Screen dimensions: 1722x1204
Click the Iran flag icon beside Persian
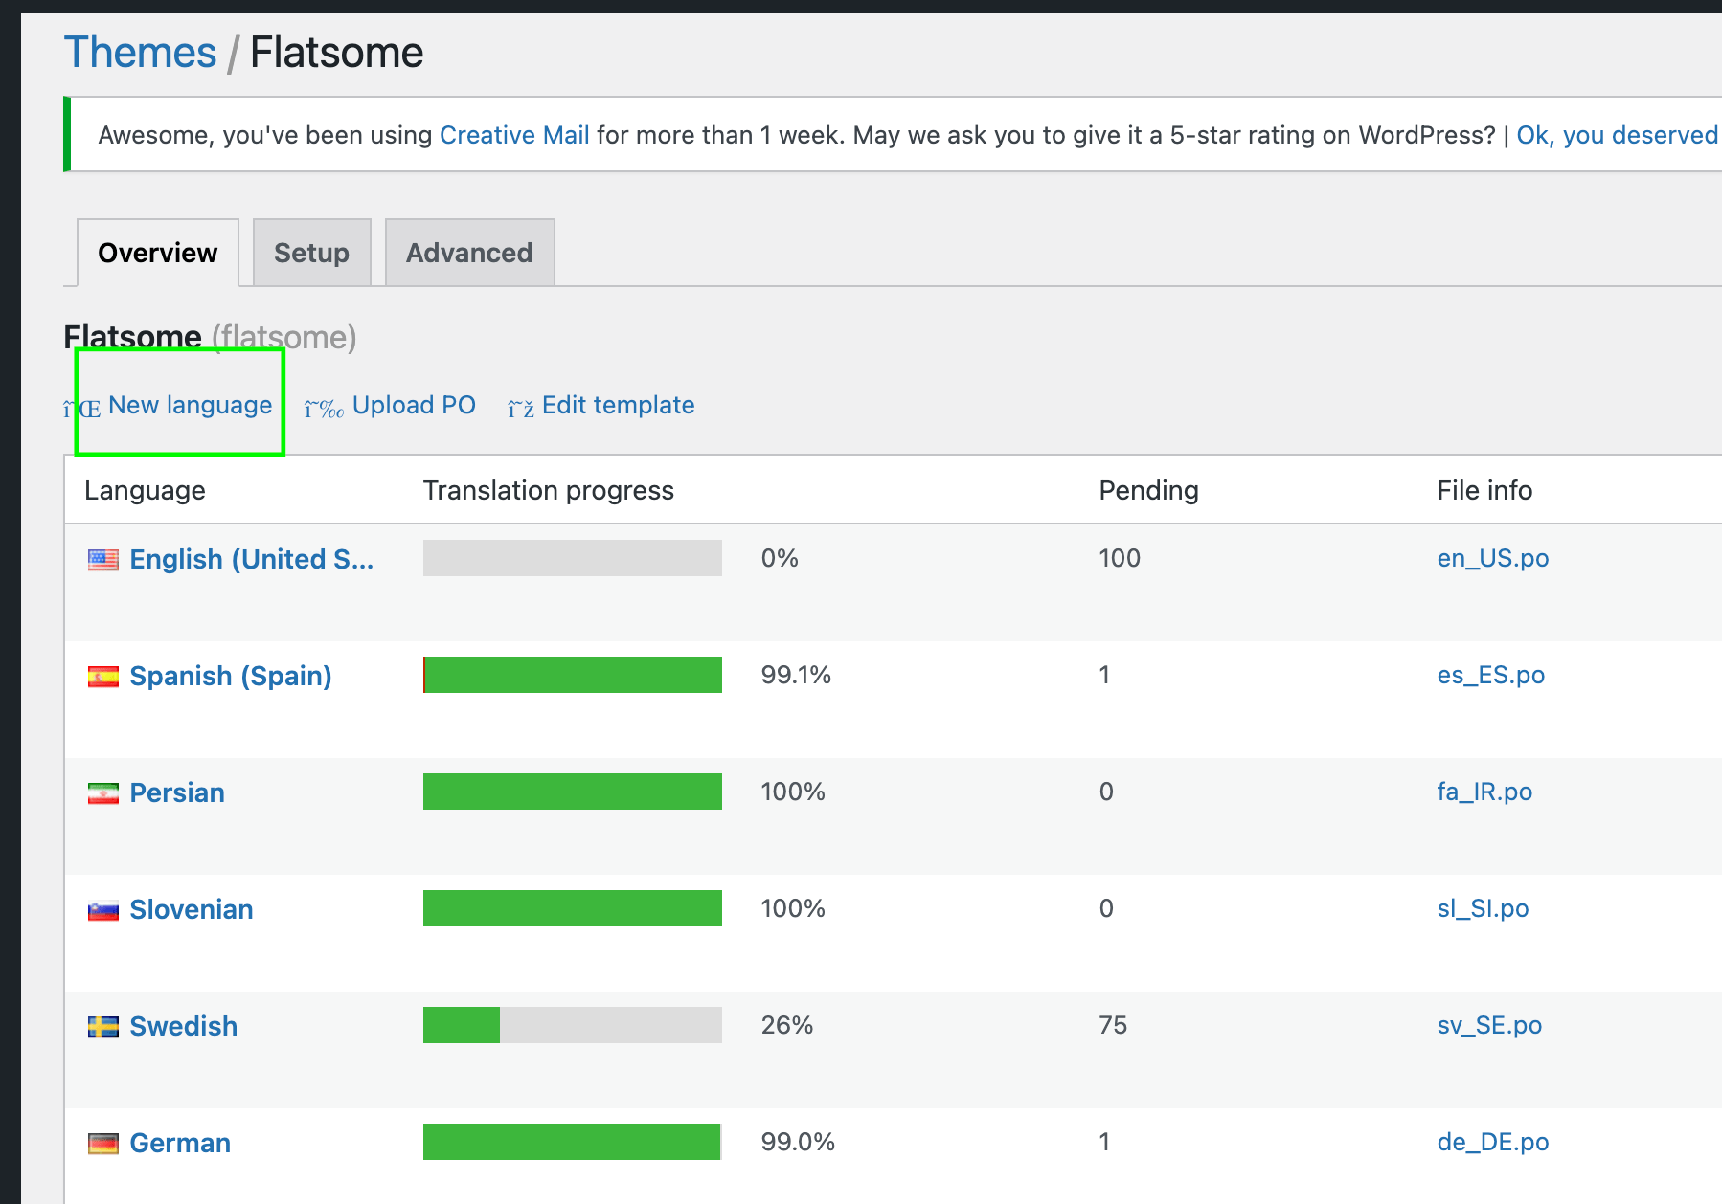click(x=103, y=793)
